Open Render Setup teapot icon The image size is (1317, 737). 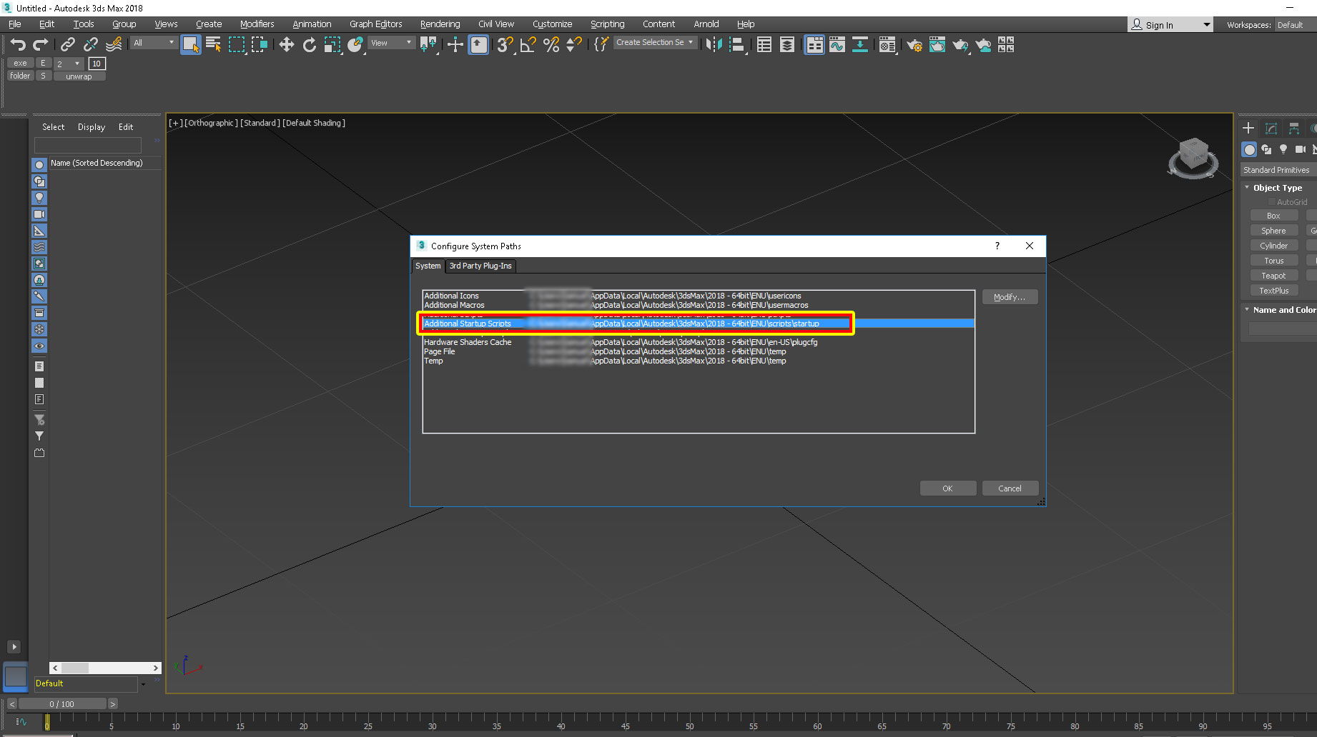(x=914, y=45)
